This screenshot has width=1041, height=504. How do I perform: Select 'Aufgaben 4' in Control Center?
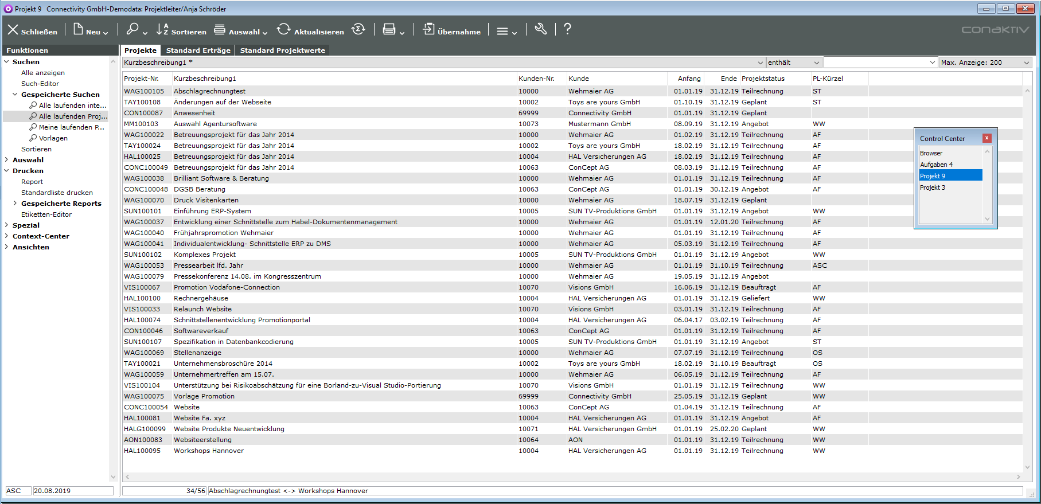[950, 165]
